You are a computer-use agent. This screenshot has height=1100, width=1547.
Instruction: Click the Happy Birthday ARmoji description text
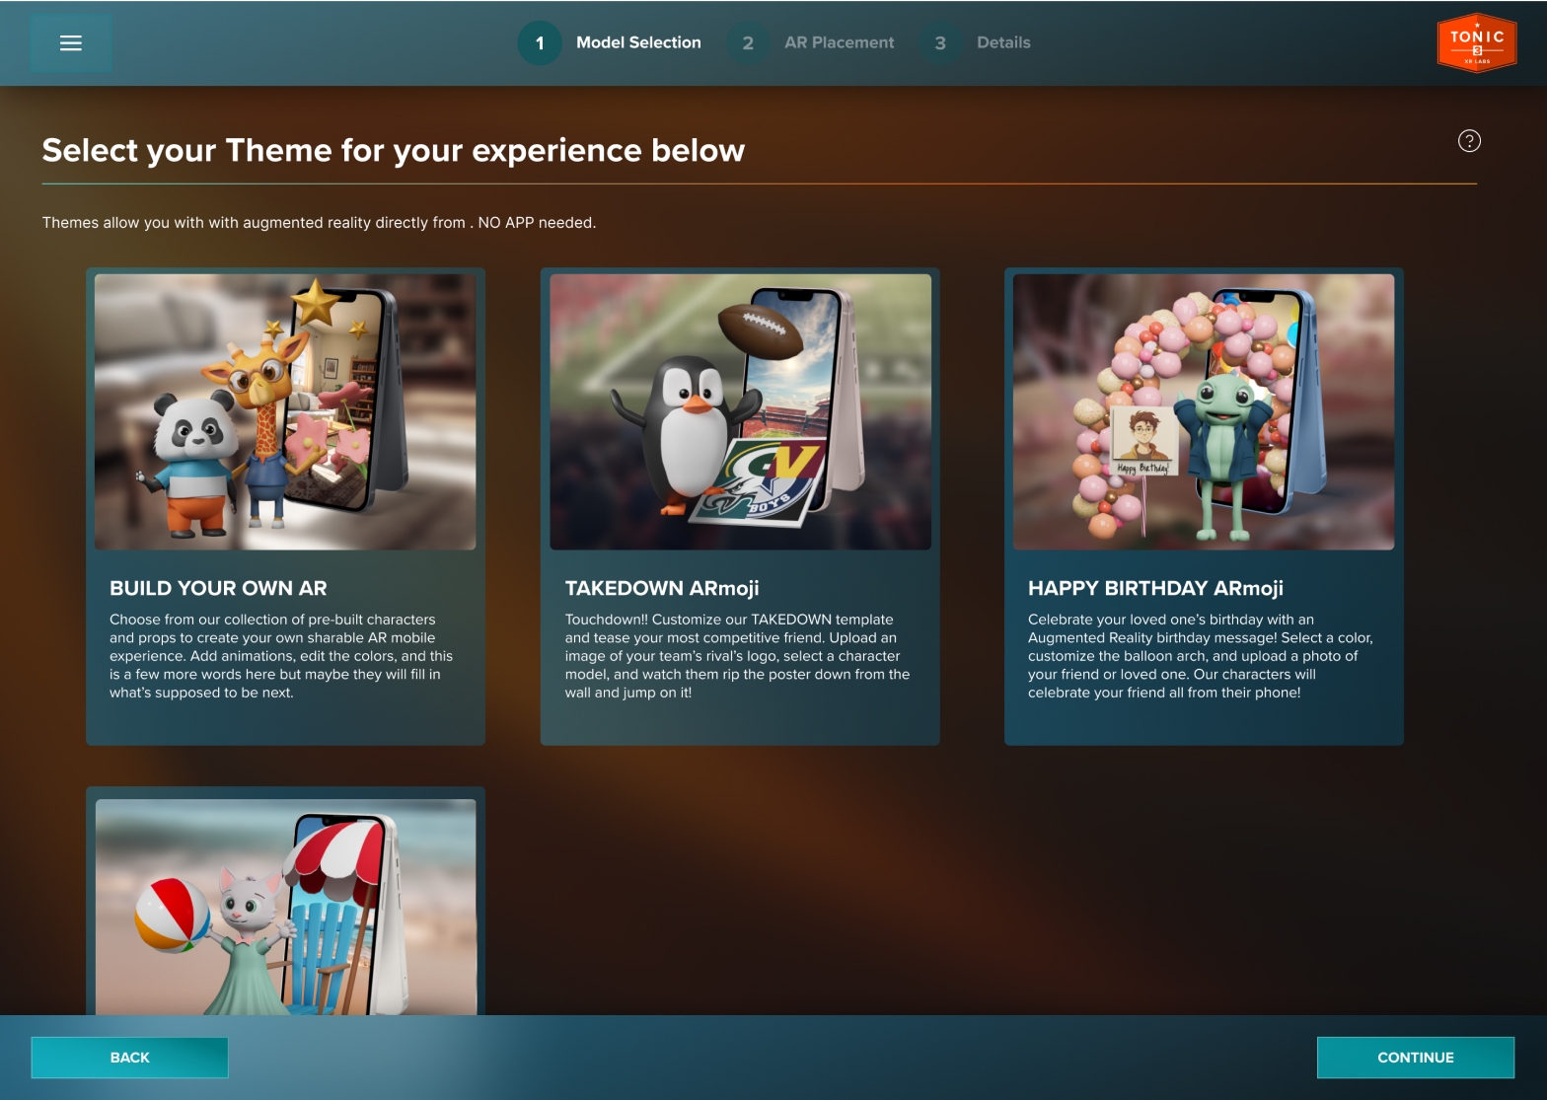coord(1200,656)
